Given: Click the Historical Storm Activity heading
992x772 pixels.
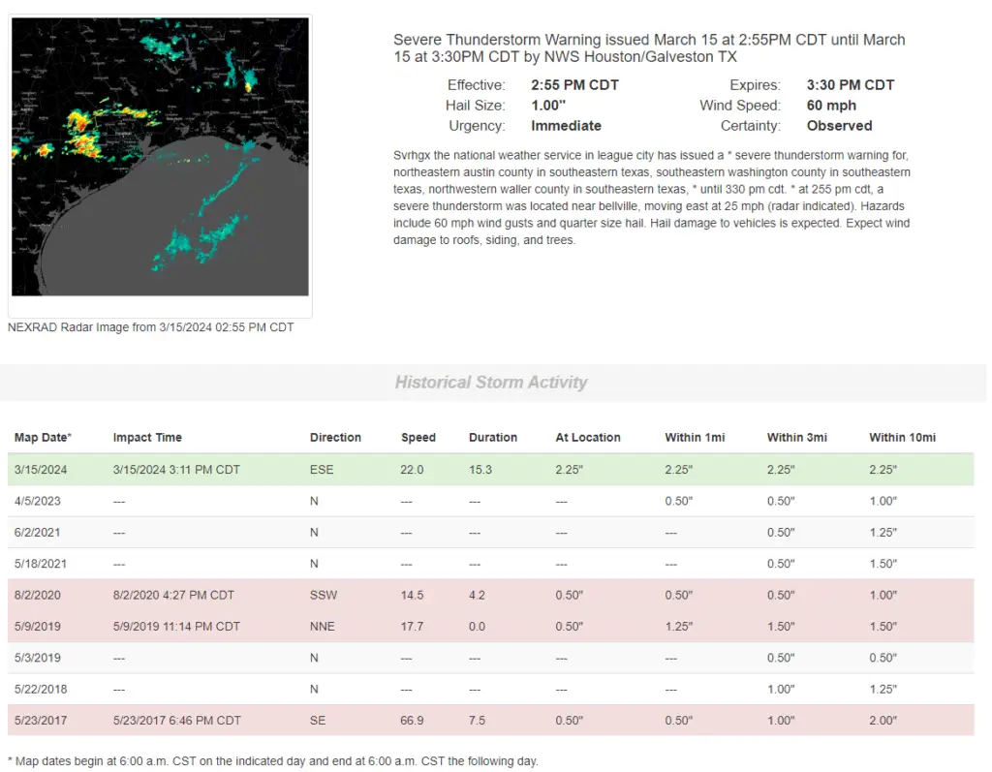Looking at the screenshot, I should 490,383.
